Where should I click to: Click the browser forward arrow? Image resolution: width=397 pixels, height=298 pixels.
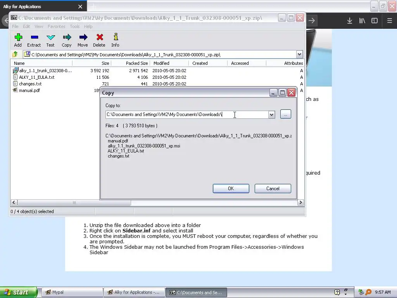tap(312, 21)
